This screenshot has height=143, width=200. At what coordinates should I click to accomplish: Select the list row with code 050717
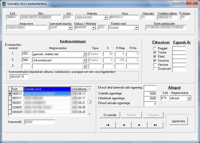pos(48,98)
